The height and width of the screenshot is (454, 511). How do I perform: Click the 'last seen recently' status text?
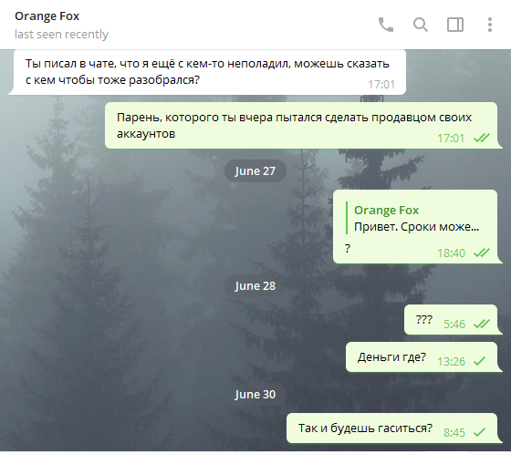click(x=61, y=35)
